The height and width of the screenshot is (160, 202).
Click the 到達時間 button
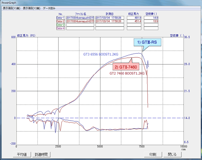pyautogui.click(x=41, y=154)
